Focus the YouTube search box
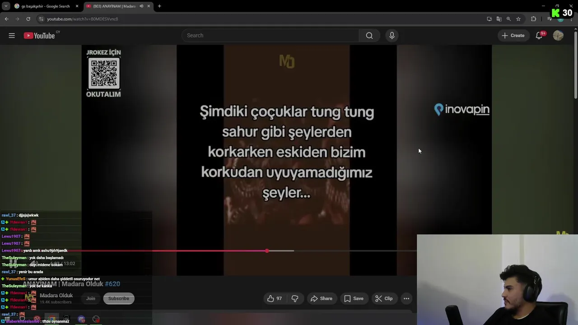 coord(270,36)
